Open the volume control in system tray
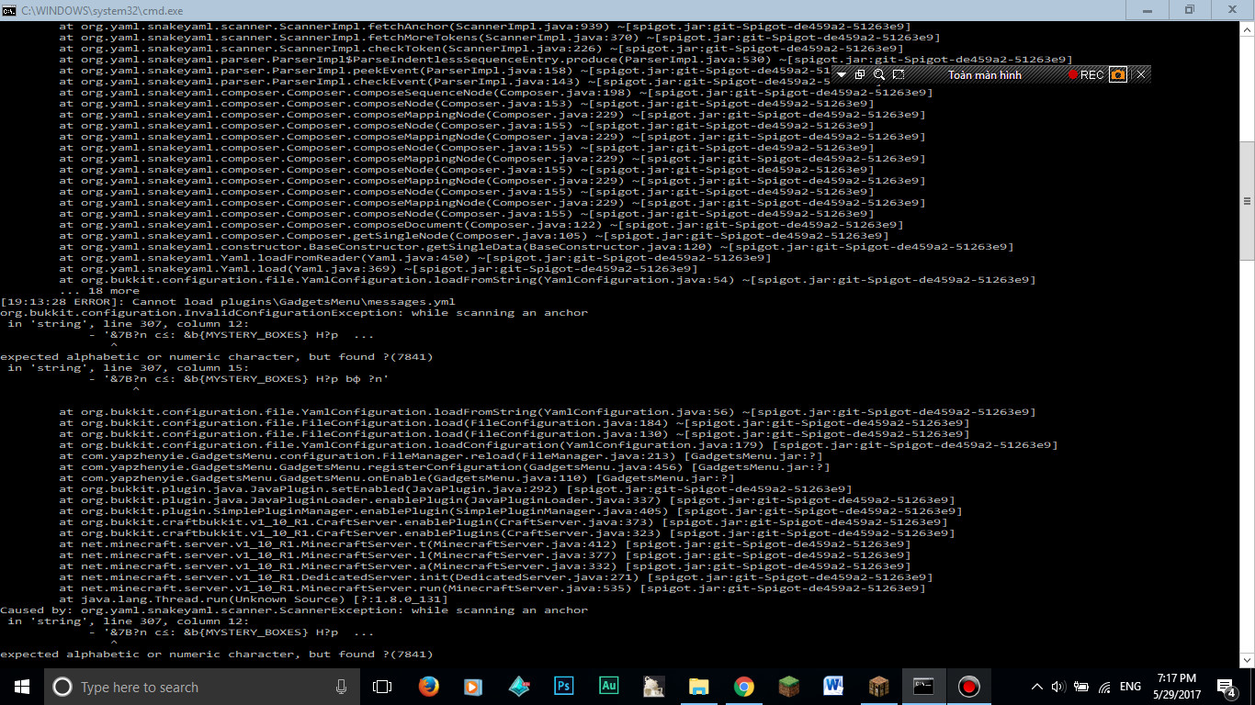This screenshot has height=705, width=1255. (1058, 687)
